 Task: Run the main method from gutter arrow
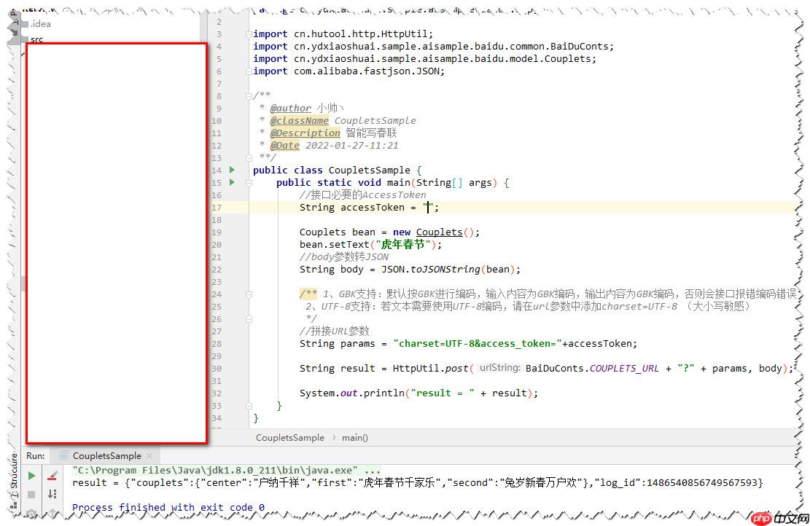232,182
